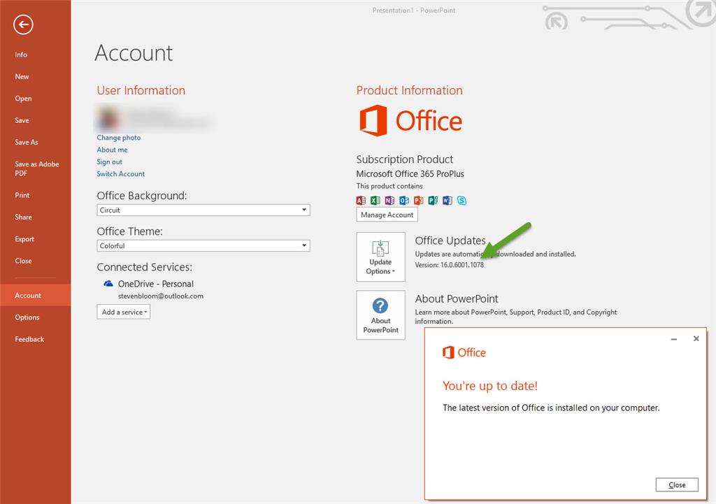Minimize the Office update dialog
The height and width of the screenshot is (504, 716).
coord(673,339)
